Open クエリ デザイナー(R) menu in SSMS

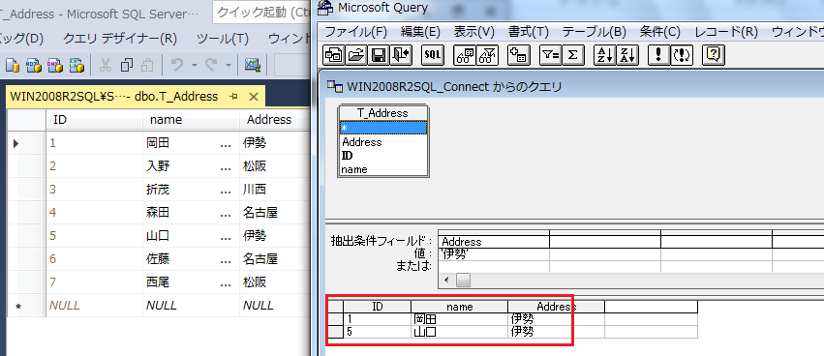(120, 39)
